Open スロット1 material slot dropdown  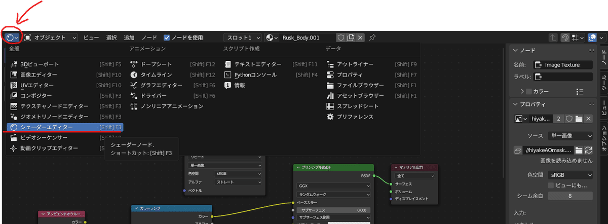pyautogui.click(x=243, y=38)
